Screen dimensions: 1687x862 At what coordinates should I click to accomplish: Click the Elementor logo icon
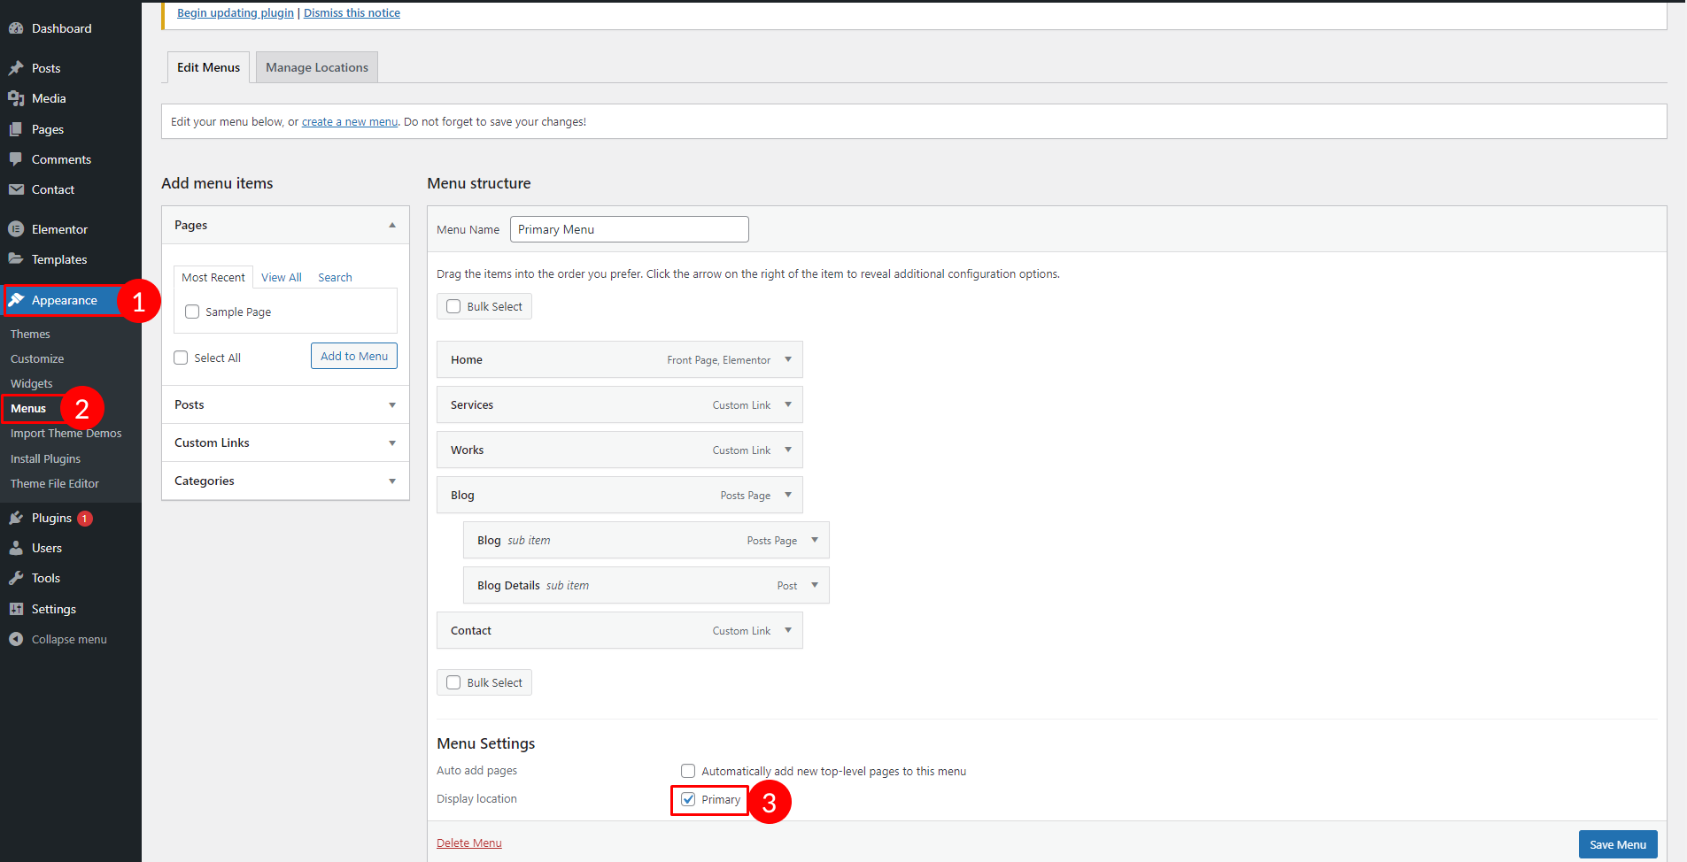[x=16, y=229]
